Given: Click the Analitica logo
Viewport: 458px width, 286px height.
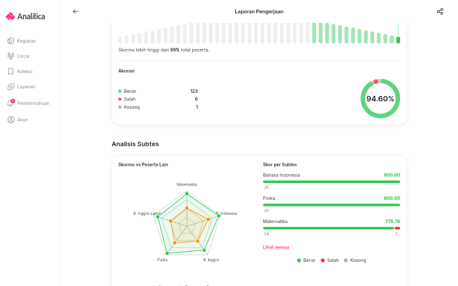Looking at the screenshot, I should 25,17.
